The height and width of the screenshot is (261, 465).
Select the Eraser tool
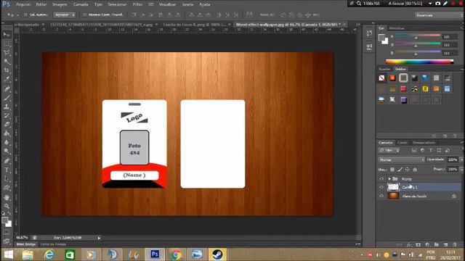click(7, 124)
